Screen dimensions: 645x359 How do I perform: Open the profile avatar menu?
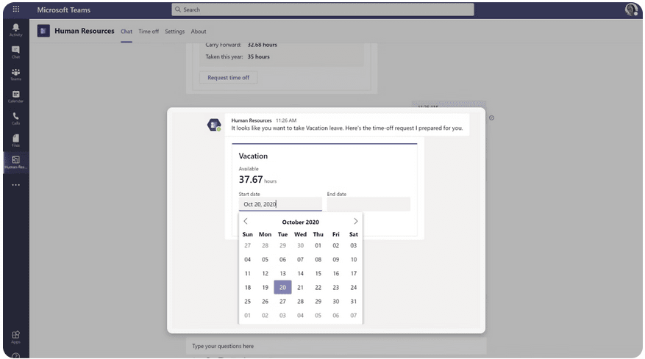[631, 9]
